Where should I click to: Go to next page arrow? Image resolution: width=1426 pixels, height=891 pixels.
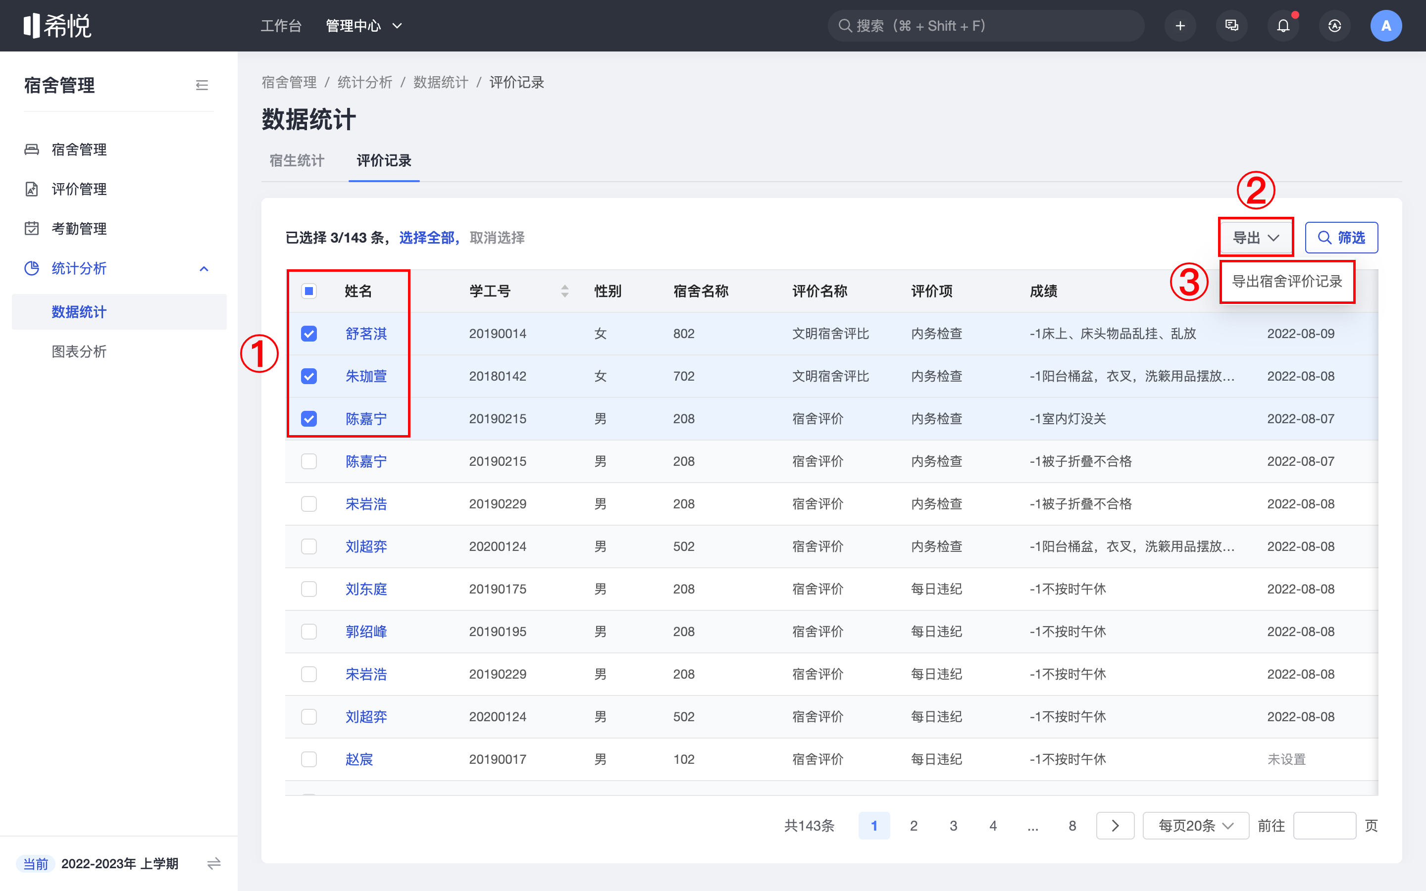pyautogui.click(x=1115, y=826)
